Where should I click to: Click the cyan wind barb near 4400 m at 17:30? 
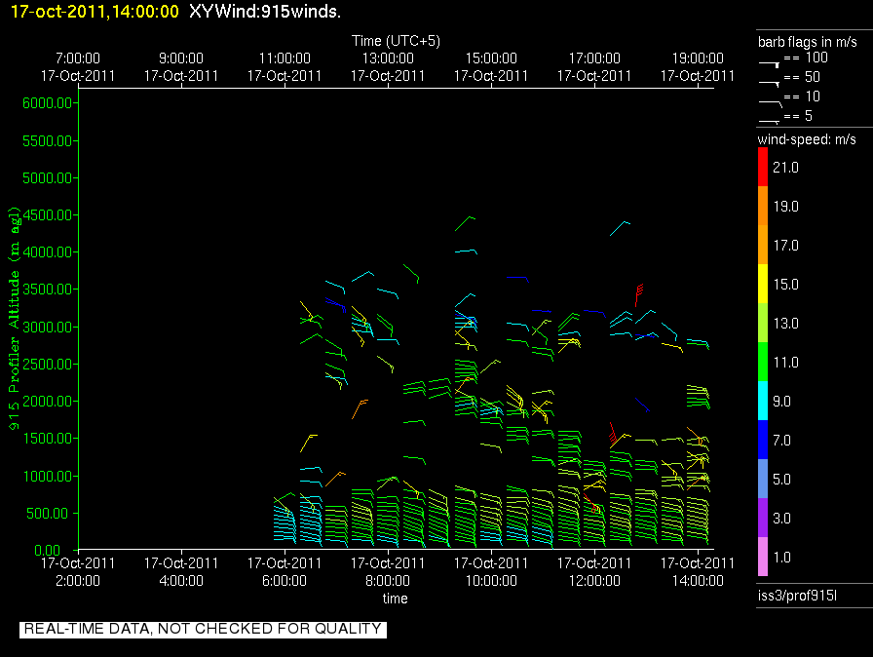[621, 228]
